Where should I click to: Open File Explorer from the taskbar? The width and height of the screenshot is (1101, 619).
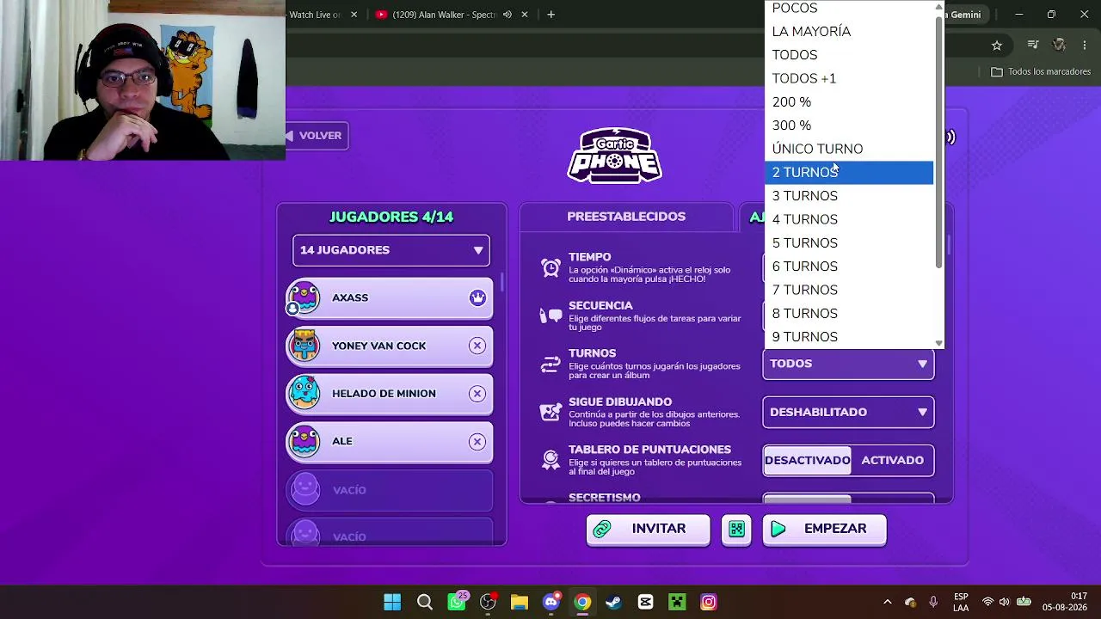click(520, 602)
